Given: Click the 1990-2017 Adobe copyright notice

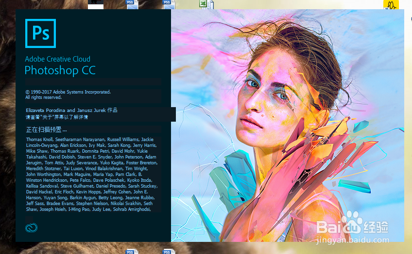Looking at the screenshot, I should click(x=68, y=95).
